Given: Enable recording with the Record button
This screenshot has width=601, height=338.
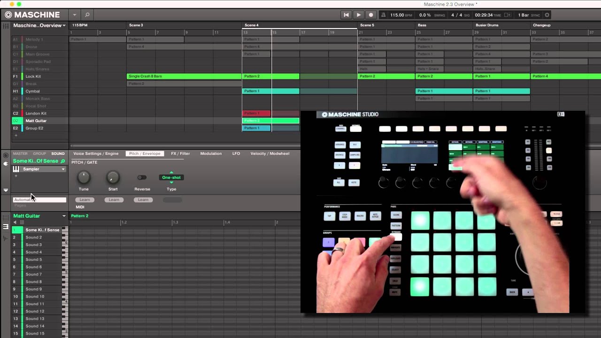Looking at the screenshot, I should tap(370, 15).
